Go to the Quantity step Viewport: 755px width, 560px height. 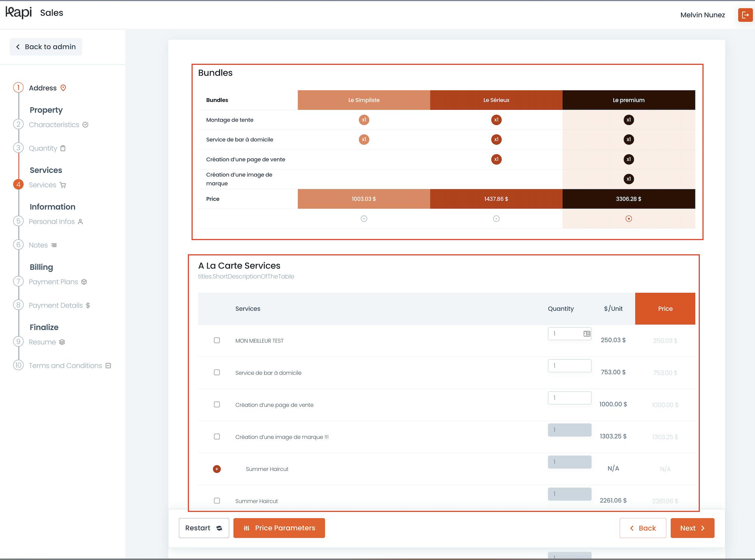tap(43, 148)
